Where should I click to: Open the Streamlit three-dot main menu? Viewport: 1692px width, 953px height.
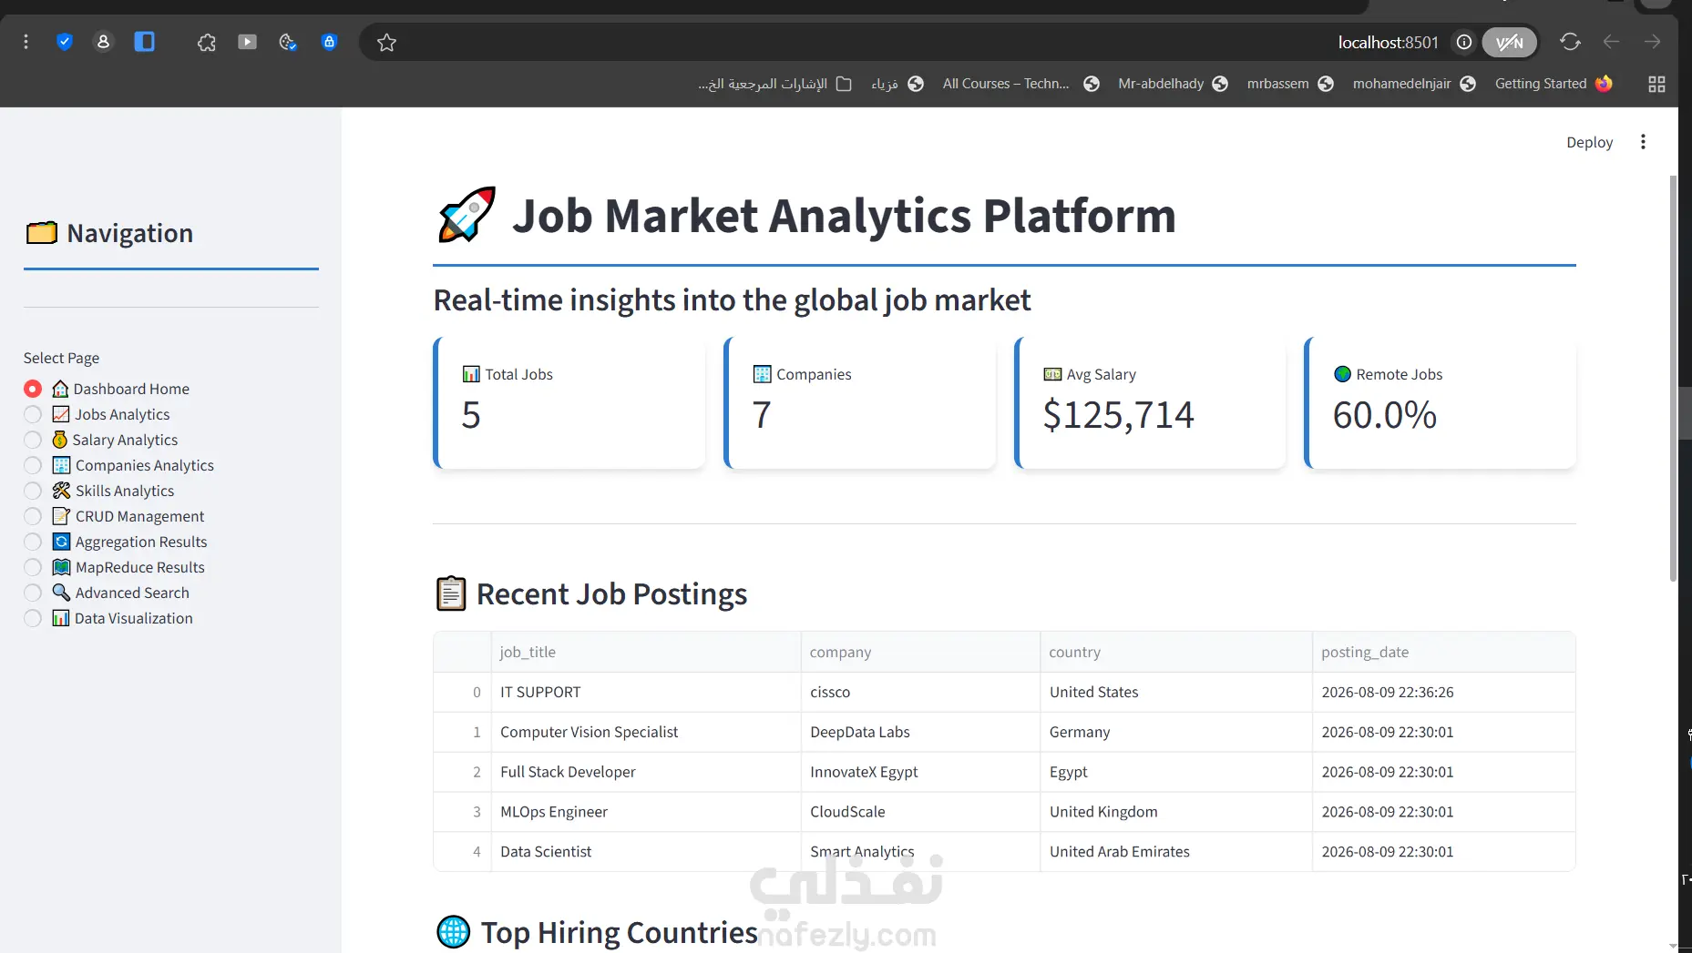click(x=1643, y=142)
